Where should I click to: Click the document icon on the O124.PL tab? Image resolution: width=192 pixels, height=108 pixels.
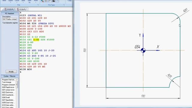(18, 9)
